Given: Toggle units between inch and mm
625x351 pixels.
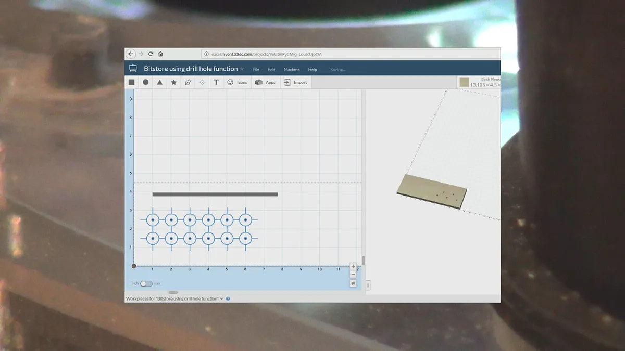Looking at the screenshot, I should [x=146, y=283].
